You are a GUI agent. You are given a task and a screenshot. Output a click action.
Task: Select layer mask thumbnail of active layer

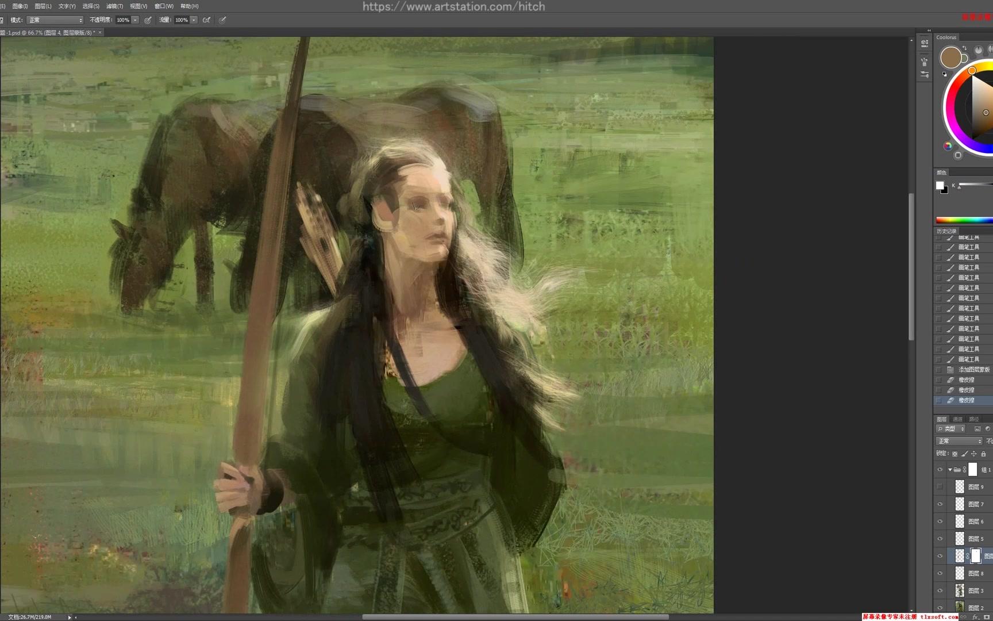pyautogui.click(x=976, y=556)
